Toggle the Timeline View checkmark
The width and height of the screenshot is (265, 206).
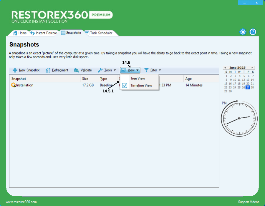pos(125,85)
